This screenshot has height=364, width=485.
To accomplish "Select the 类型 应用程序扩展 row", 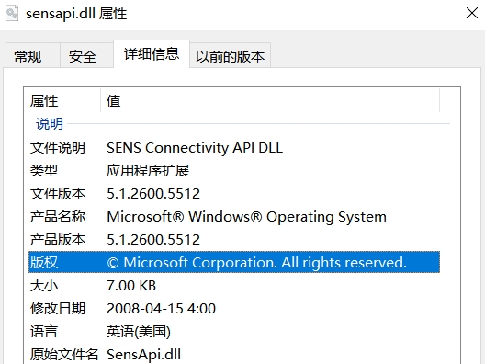I will [234, 171].
